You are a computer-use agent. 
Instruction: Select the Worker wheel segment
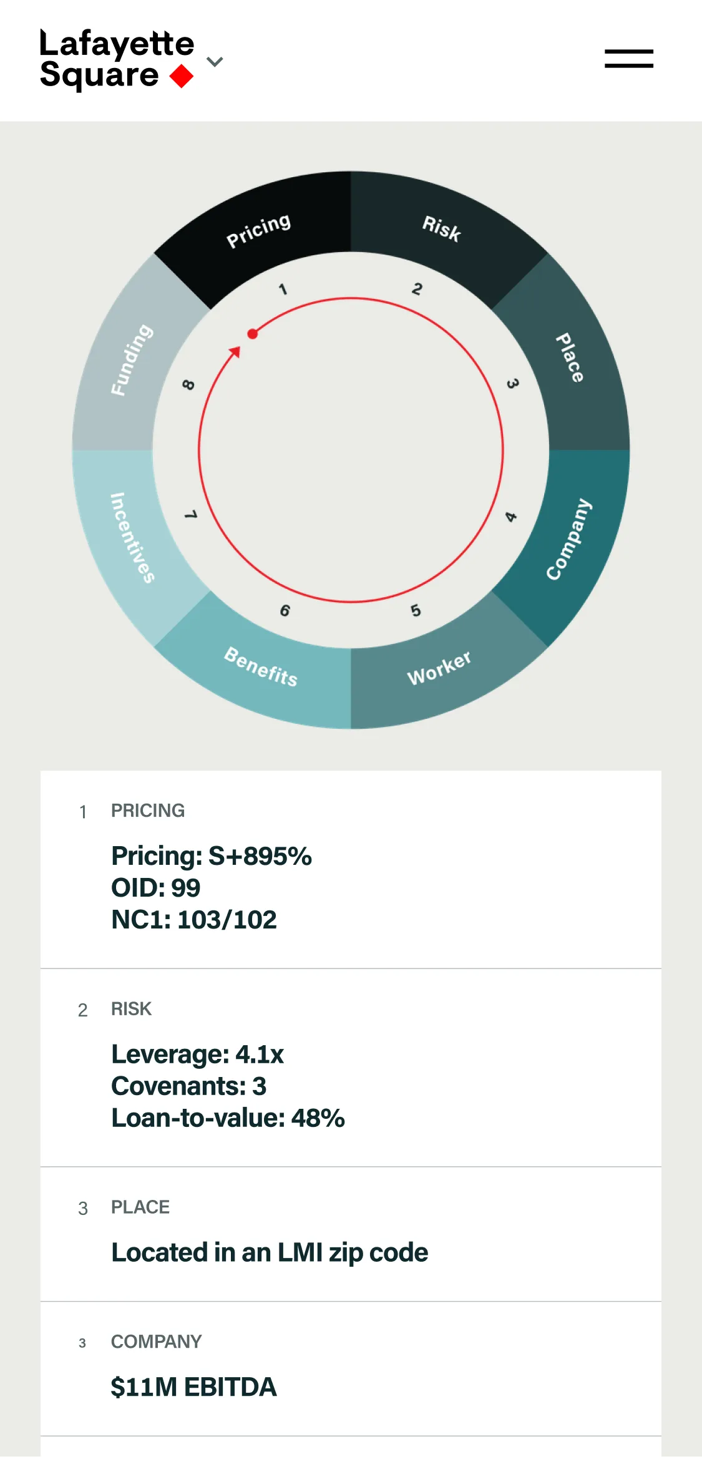coord(439,668)
